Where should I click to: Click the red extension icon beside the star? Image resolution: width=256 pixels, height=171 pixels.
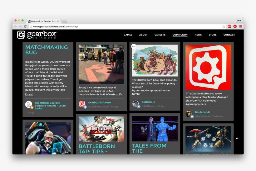click(x=229, y=26)
